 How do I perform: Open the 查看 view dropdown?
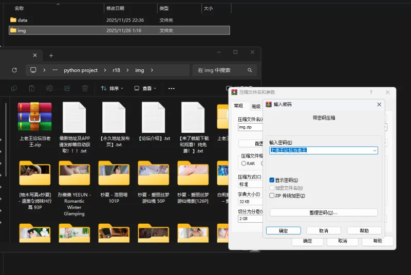point(146,88)
